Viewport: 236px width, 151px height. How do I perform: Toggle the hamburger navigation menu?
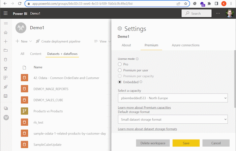pos(6,23)
